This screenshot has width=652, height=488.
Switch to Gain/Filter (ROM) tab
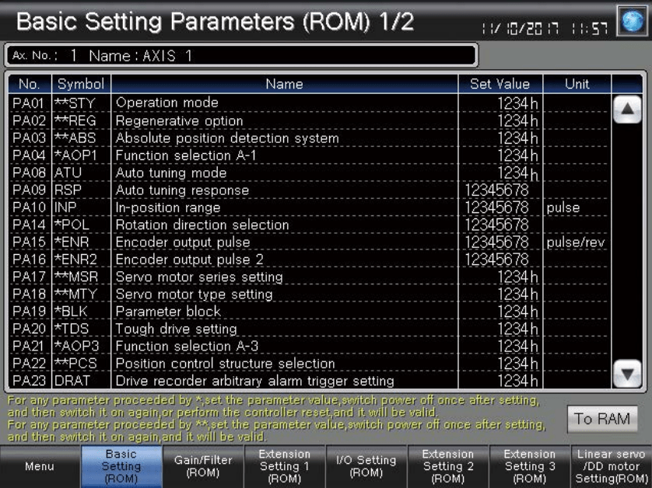tap(202, 467)
